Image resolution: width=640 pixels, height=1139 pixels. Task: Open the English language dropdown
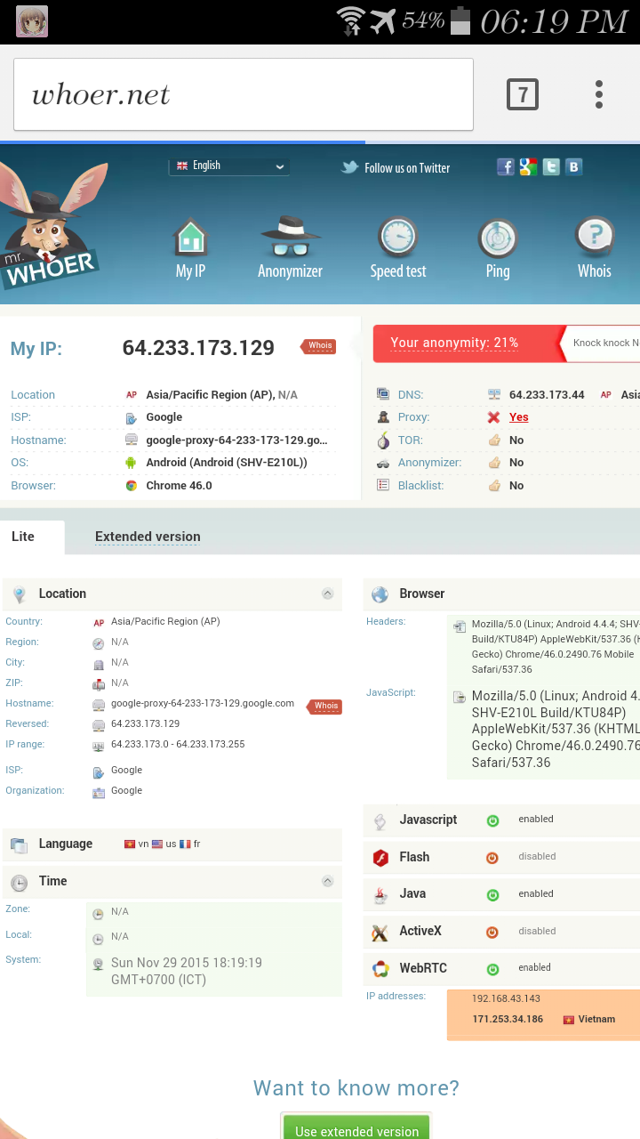coord(230,166)
